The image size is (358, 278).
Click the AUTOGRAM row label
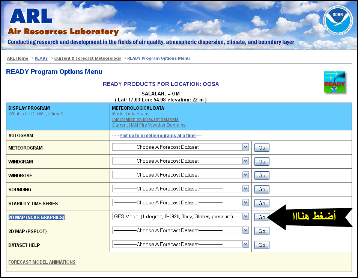pos(21,136)
